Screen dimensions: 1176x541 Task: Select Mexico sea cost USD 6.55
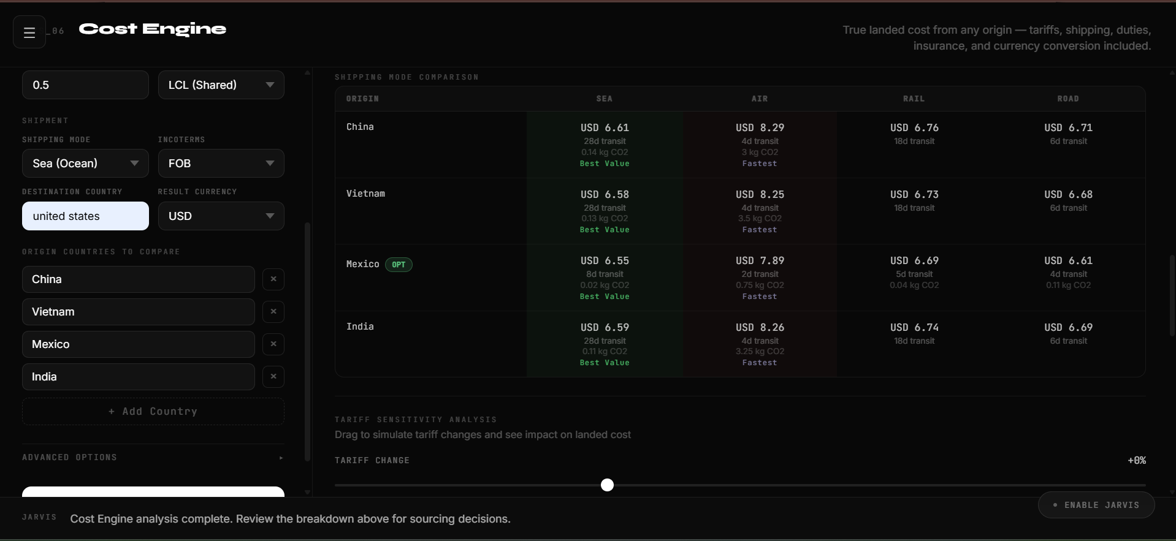tap(605, 261)
